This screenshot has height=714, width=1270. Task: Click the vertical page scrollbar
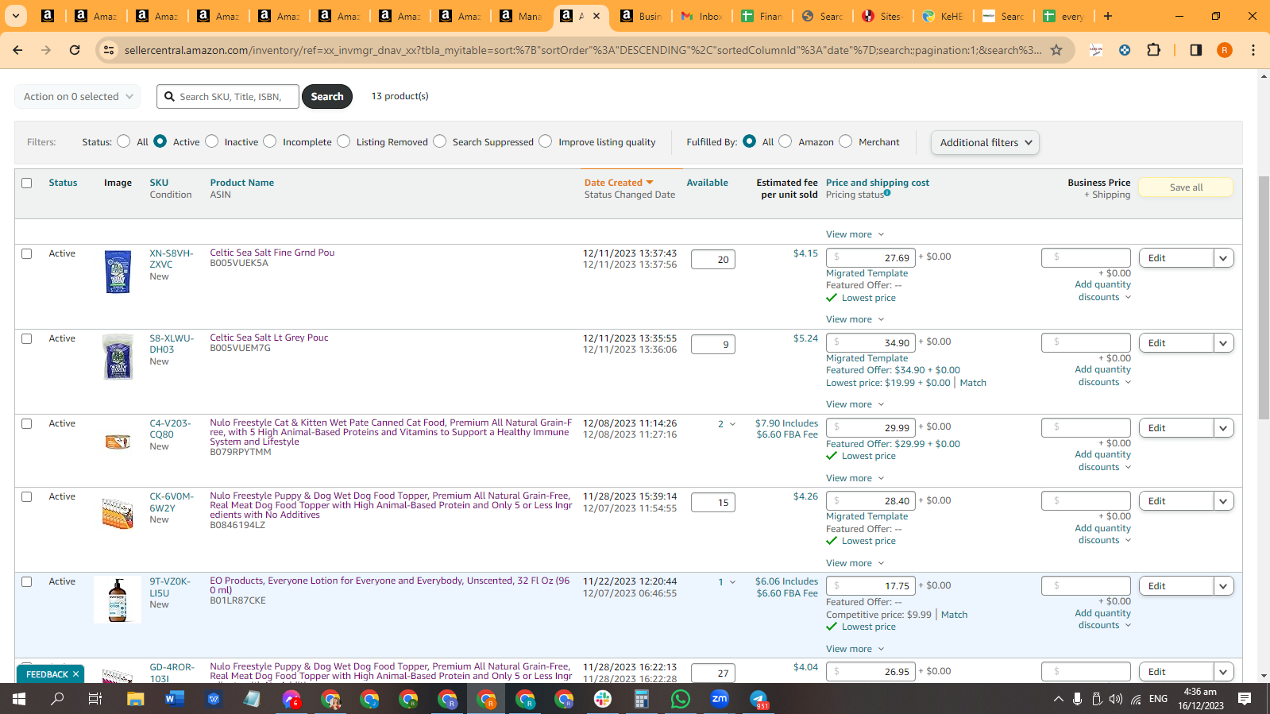(x=1264, y=298)
